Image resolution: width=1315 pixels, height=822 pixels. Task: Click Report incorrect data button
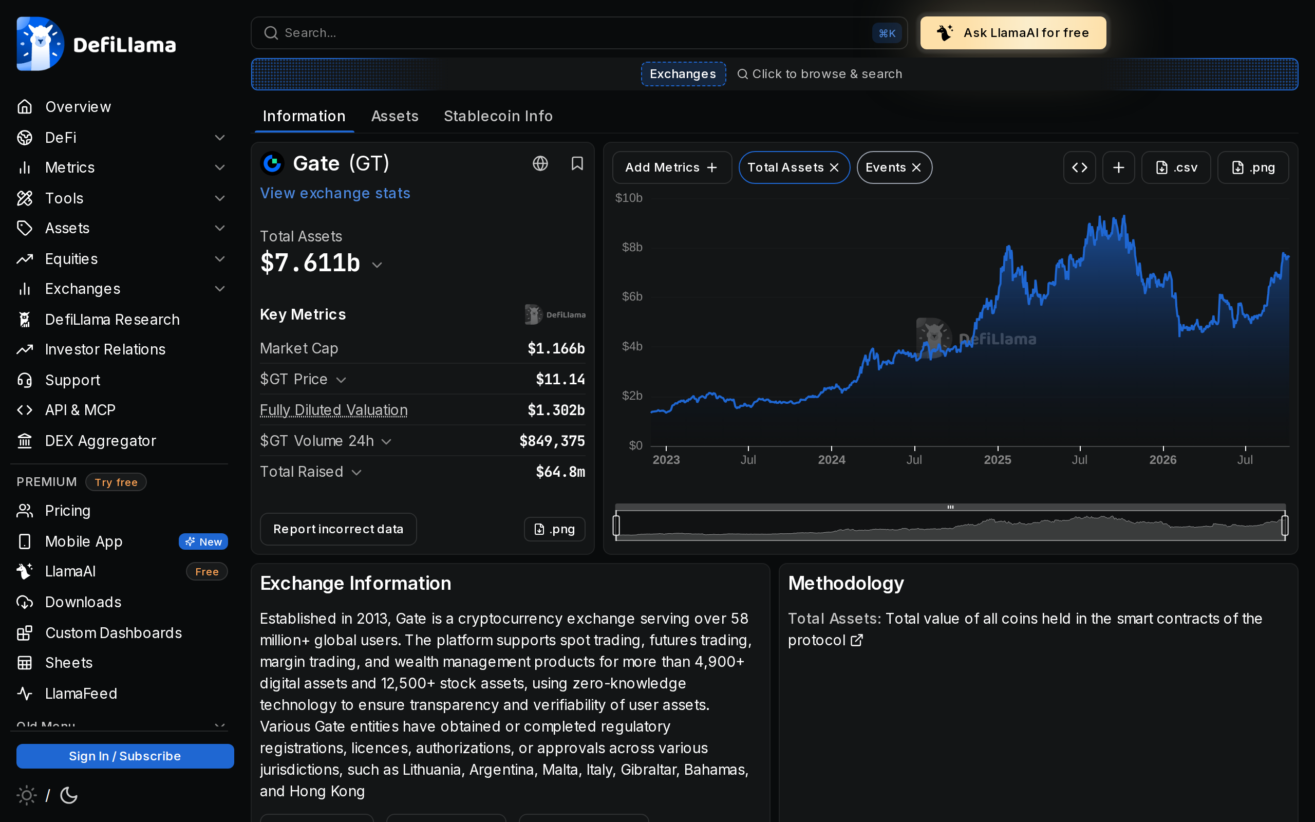(338, 529)
